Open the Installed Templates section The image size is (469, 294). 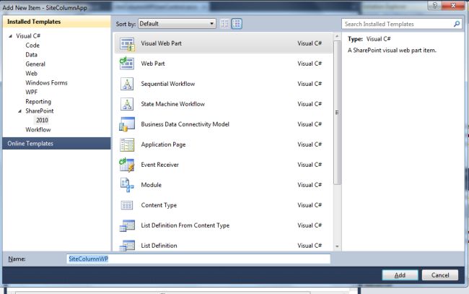point(56,22)
